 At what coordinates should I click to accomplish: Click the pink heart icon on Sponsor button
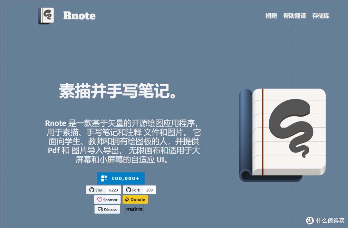tap(100, 200)
